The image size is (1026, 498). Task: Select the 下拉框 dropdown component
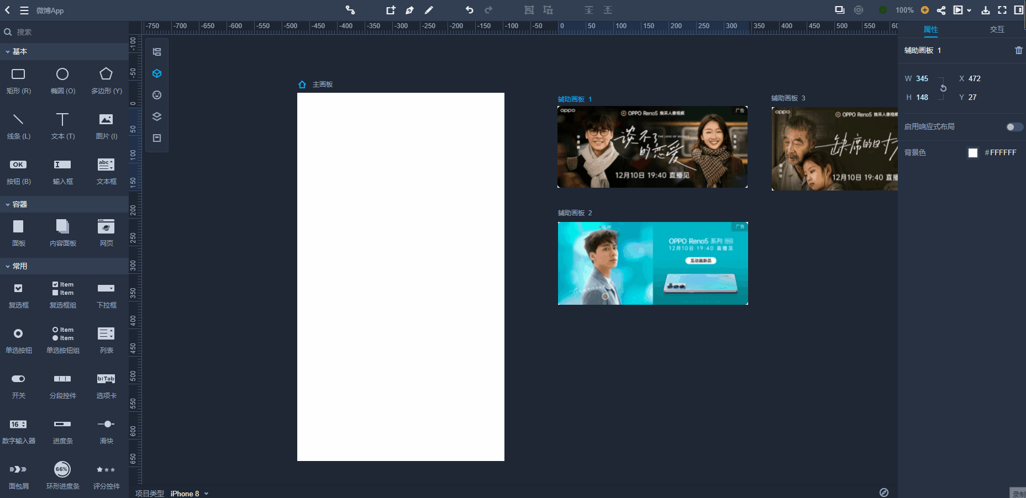pos(106,295)
